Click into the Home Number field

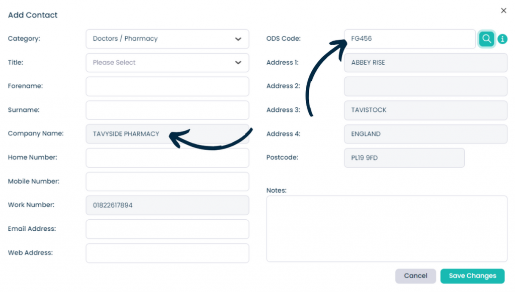click(167, 158)
